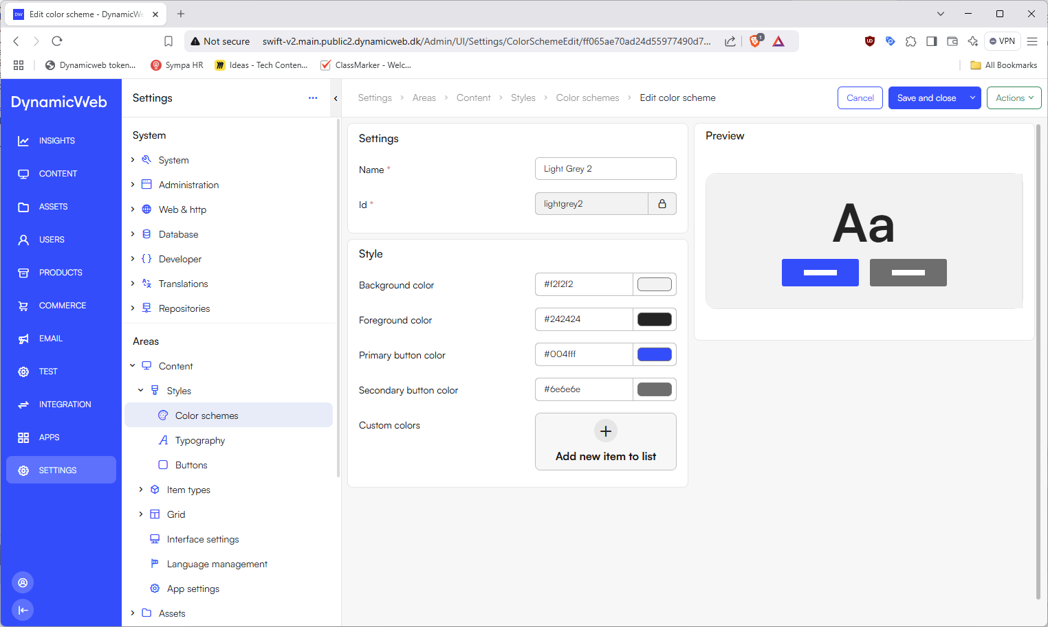Select Typography in the settings tree
1048x627 pixels.
coord(199,440)
